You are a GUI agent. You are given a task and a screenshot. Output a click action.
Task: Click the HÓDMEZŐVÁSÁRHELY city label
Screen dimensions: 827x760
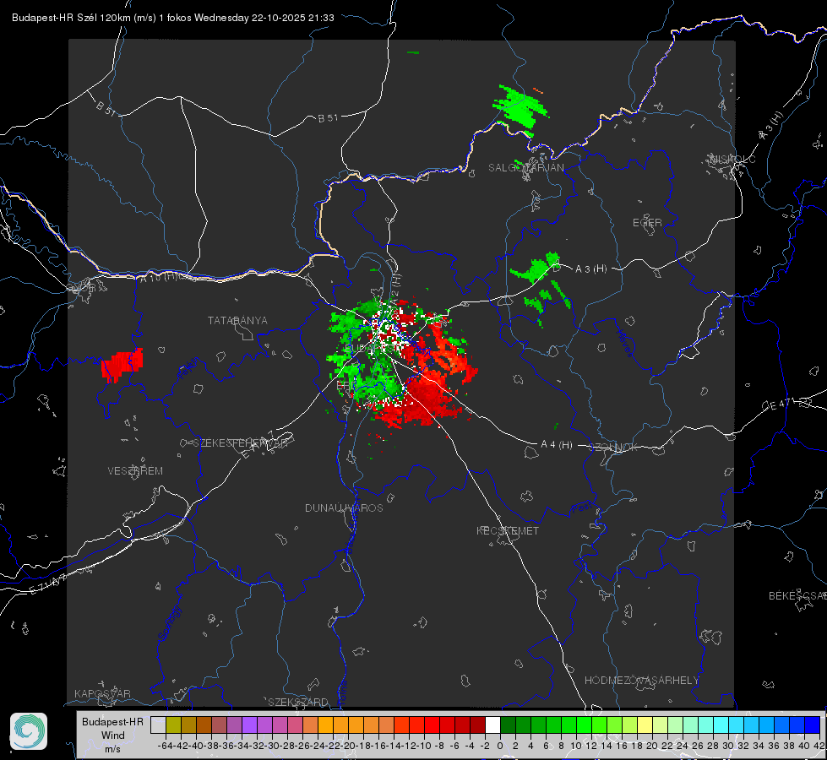[641, 681]
